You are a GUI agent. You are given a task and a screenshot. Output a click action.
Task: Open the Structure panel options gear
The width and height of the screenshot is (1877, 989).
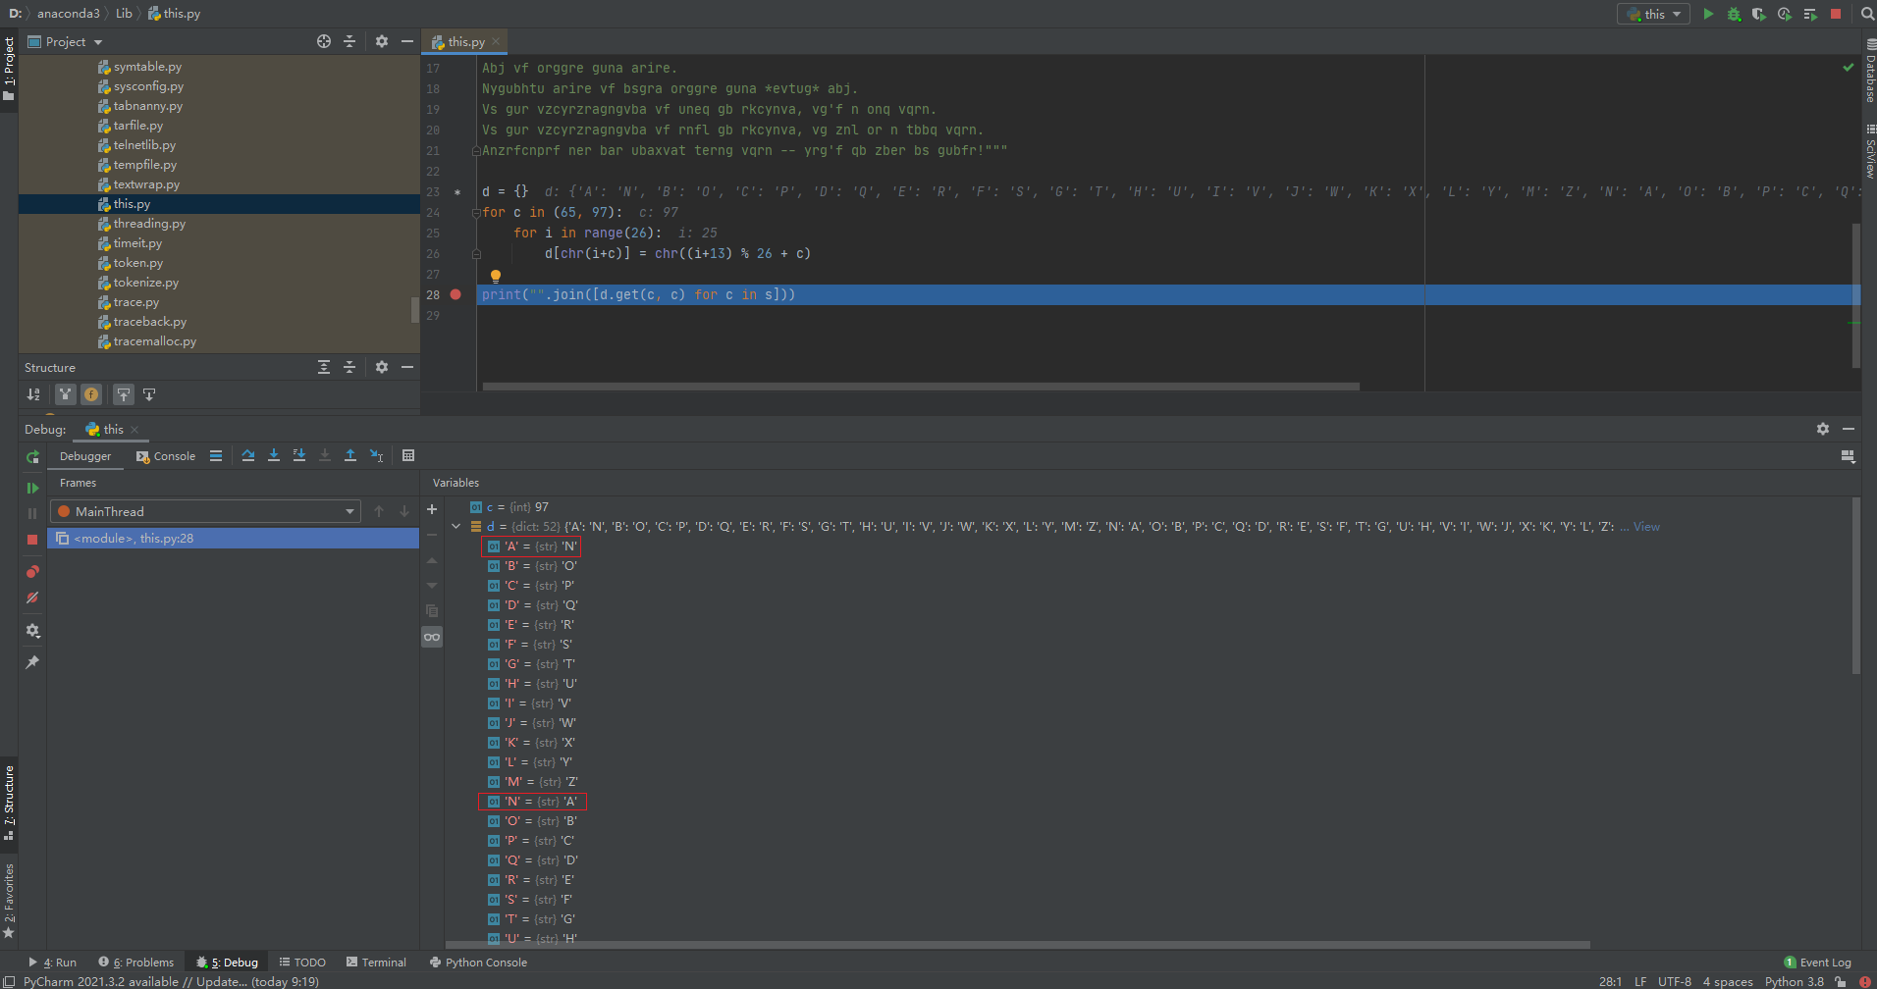pos(382,367)
